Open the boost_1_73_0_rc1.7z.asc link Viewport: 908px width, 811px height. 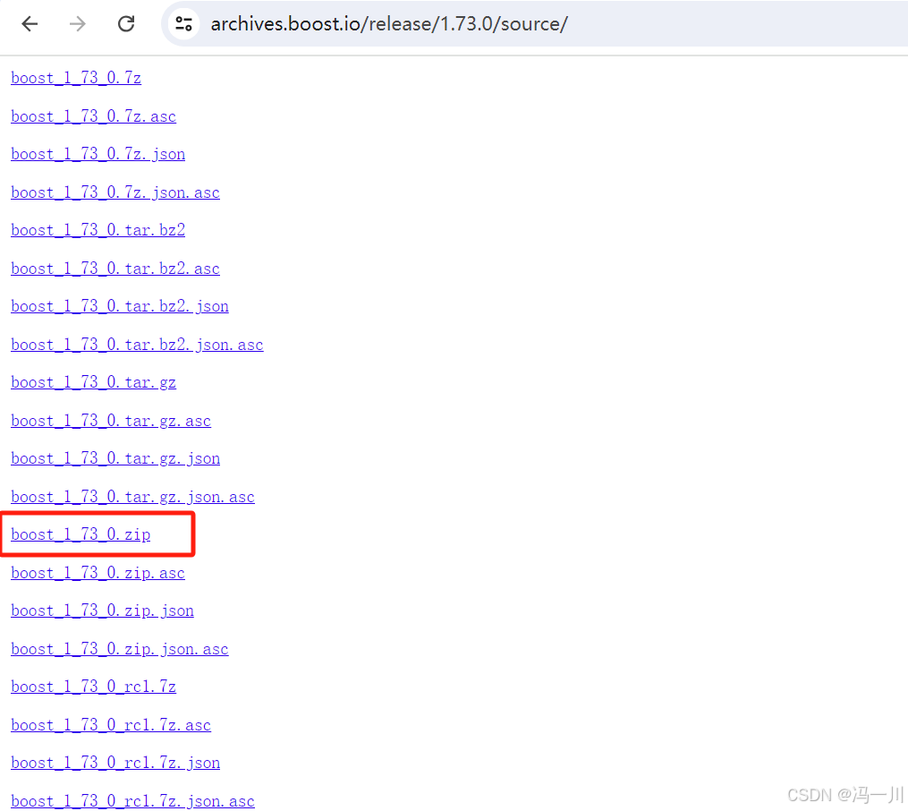(x=111, y=725)
